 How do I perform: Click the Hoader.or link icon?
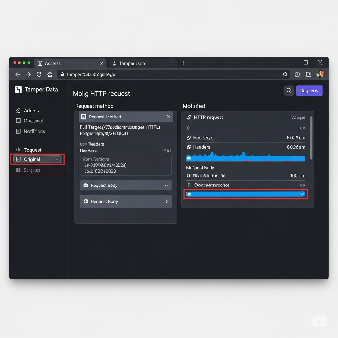point(189,138)
